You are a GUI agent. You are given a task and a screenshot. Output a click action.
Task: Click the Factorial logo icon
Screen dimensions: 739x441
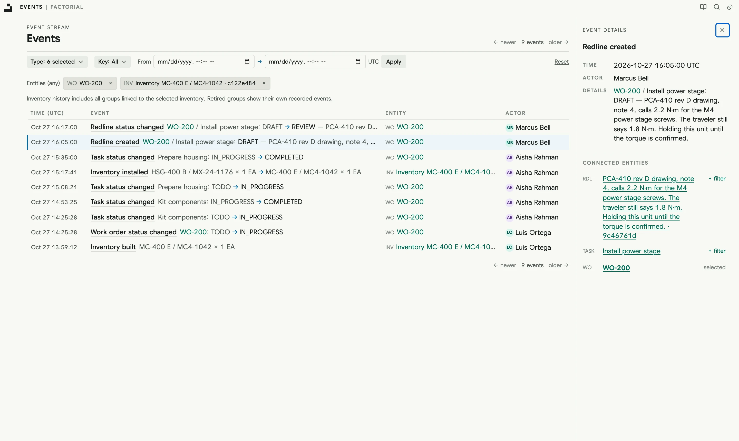[x=8, y=7]
